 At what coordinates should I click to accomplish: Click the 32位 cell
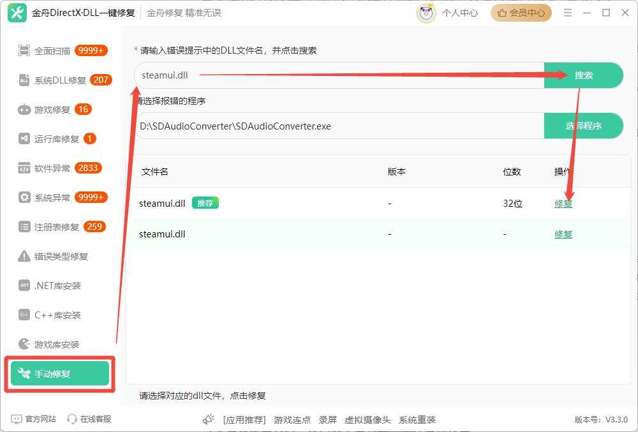(513, 204)
